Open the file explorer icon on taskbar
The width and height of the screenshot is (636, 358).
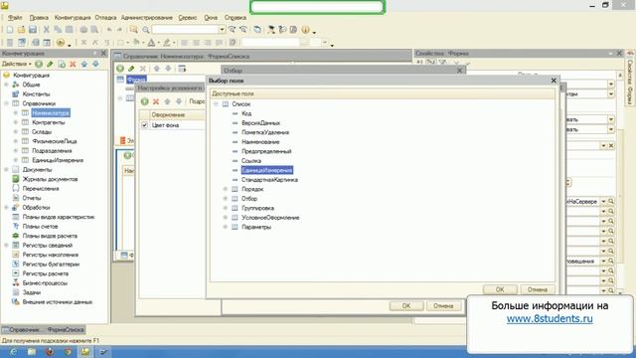(x=31, y=351)
